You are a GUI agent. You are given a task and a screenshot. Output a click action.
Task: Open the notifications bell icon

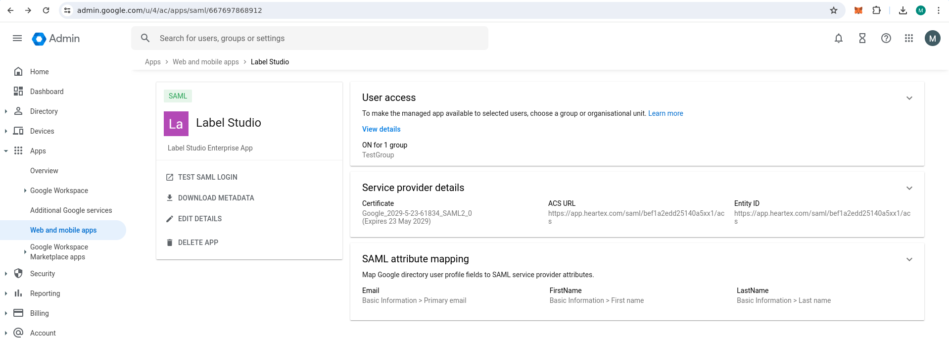click(x=838, y=38)
